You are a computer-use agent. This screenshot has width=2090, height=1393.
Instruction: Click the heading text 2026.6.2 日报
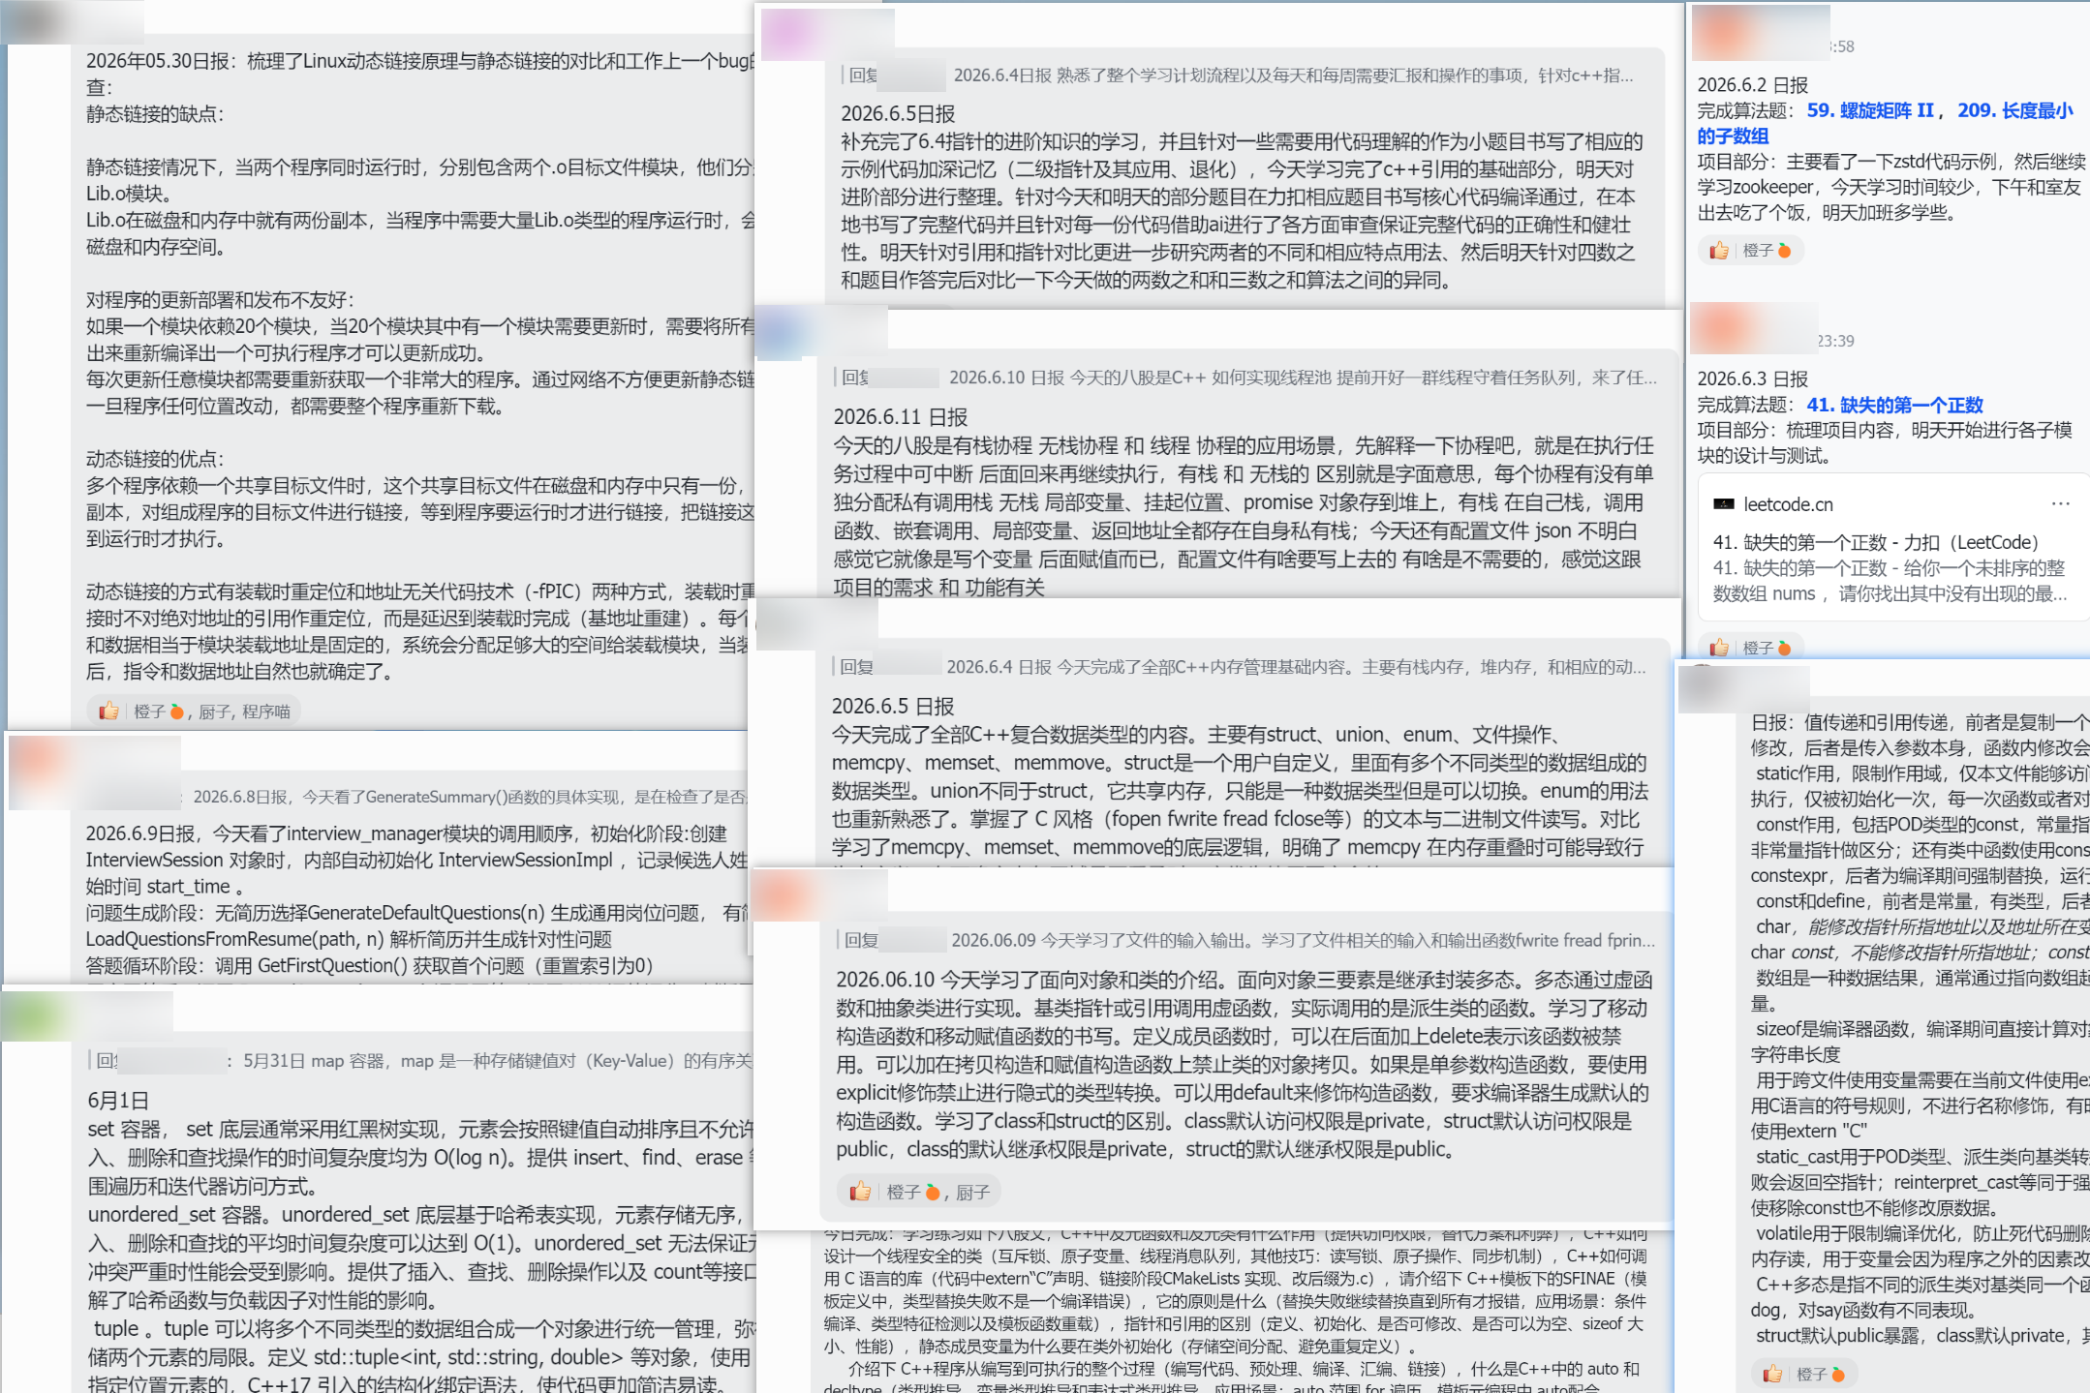1753,85
